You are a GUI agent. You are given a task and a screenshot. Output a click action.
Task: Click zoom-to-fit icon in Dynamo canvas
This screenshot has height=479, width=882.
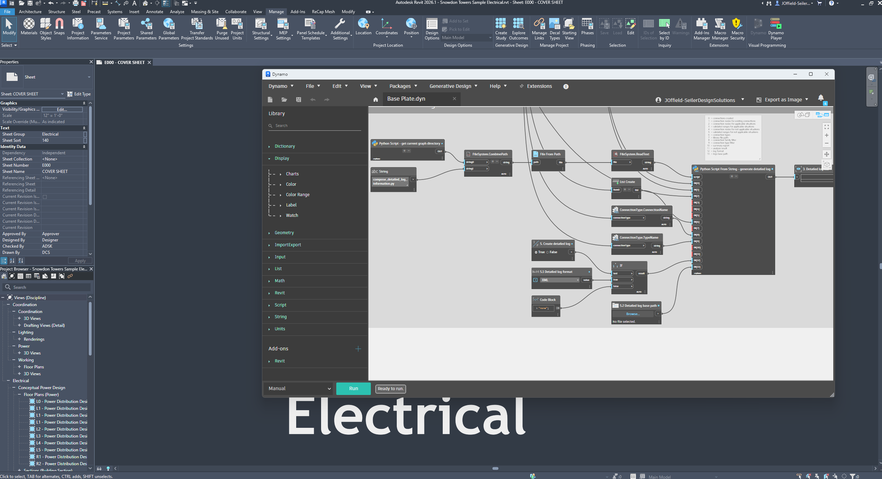(x=827, y=127)
